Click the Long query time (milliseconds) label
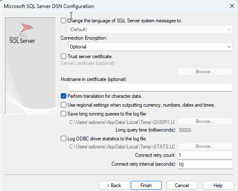Image resolution: width=238 pixels, height=191 pixels. coord(146,130)
